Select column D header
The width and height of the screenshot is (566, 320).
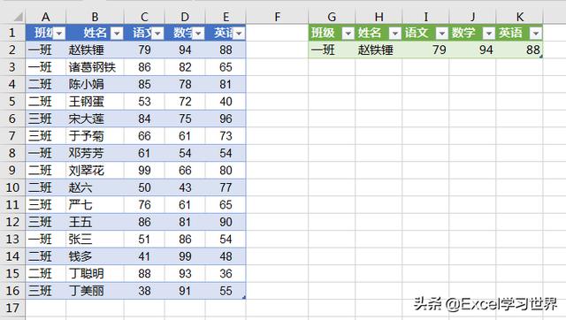[185, 17]
